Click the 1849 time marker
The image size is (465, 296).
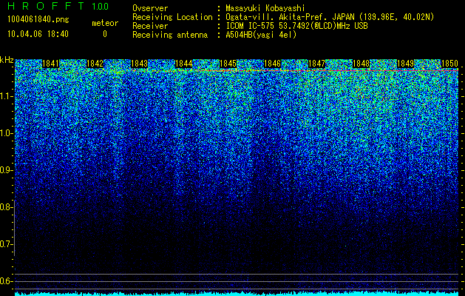[405, 64]
